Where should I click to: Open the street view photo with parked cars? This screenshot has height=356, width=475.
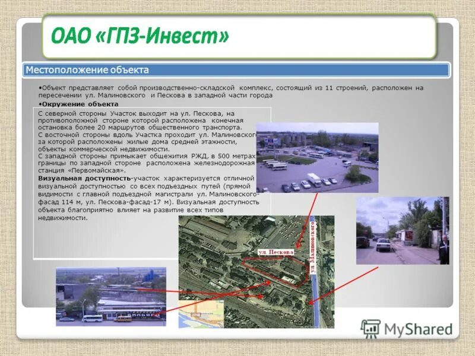tap(403, 230)
